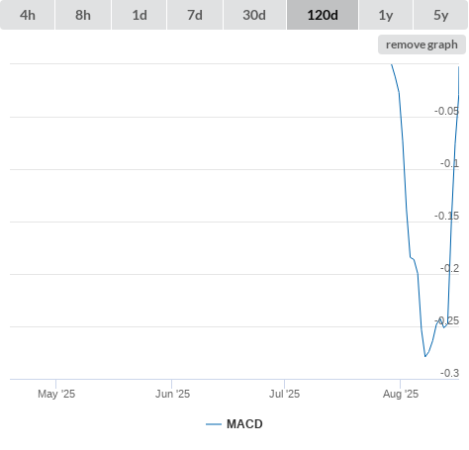Click the Jul '25 axis label

284,394
